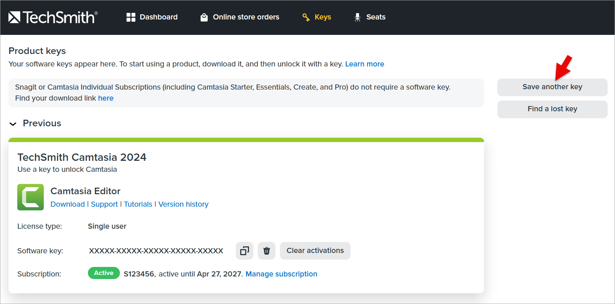View Camtasia Version history
This screenshot has height=304, width=615.
[184, 204]
